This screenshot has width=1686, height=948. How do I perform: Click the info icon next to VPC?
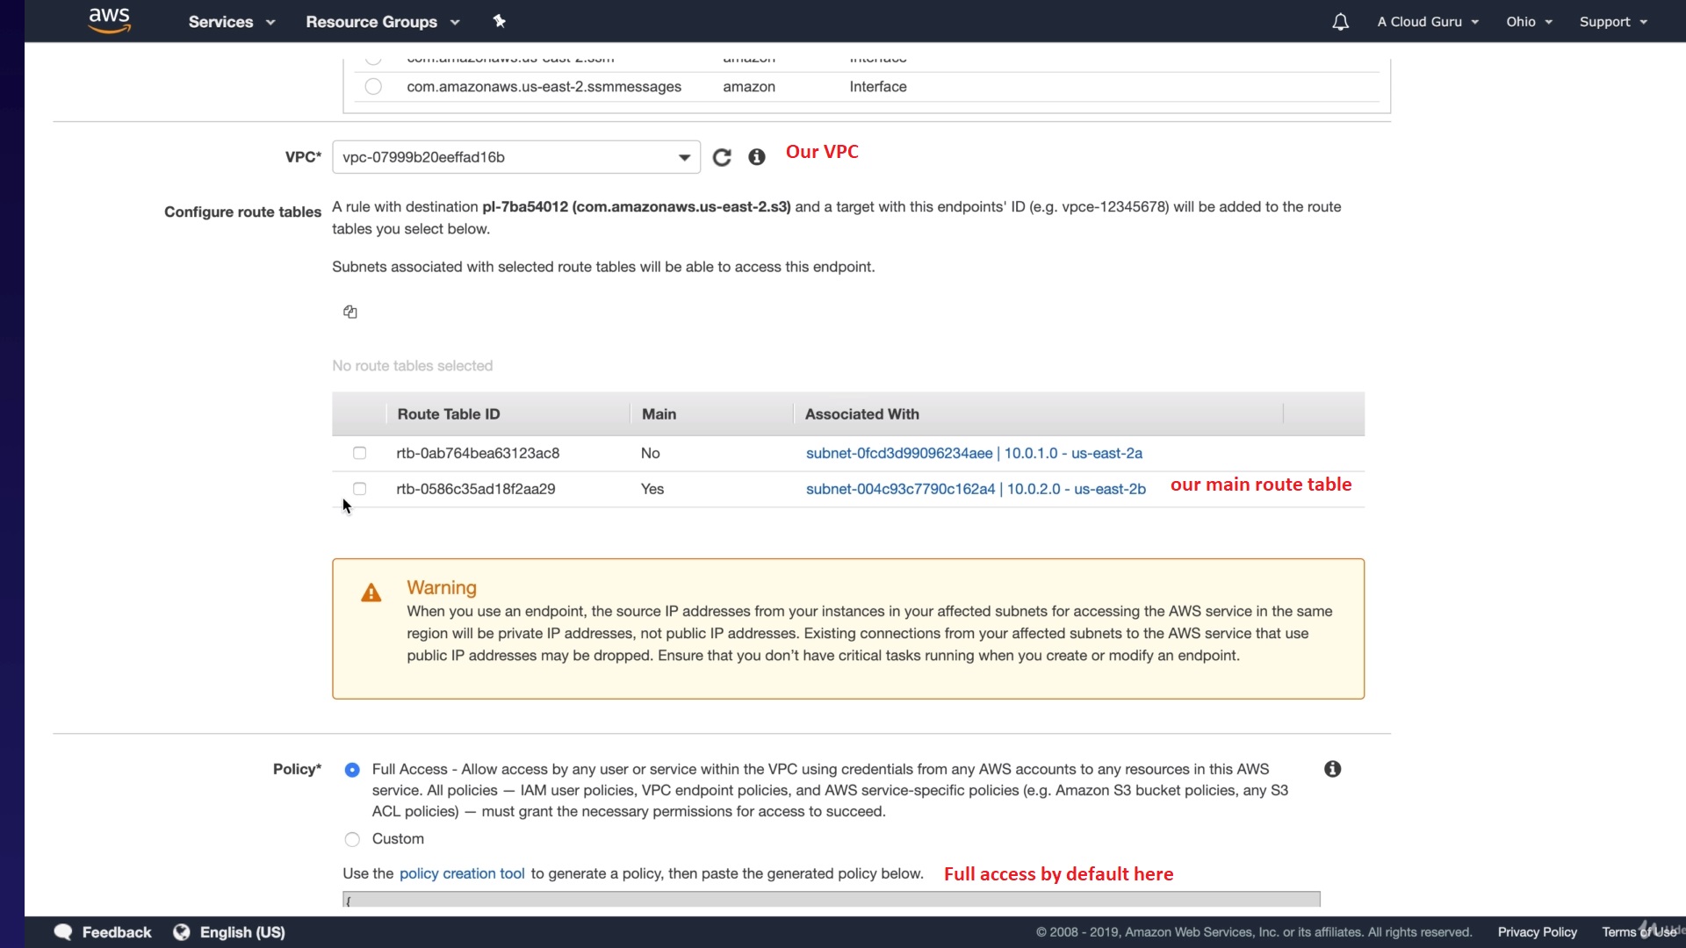coord(756,157)
